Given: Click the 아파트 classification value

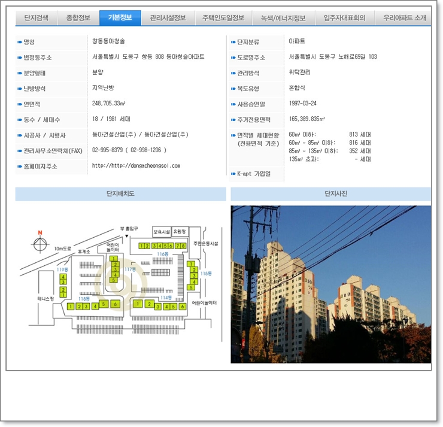Looking at the screenshot, I should (x=297, y=41).
